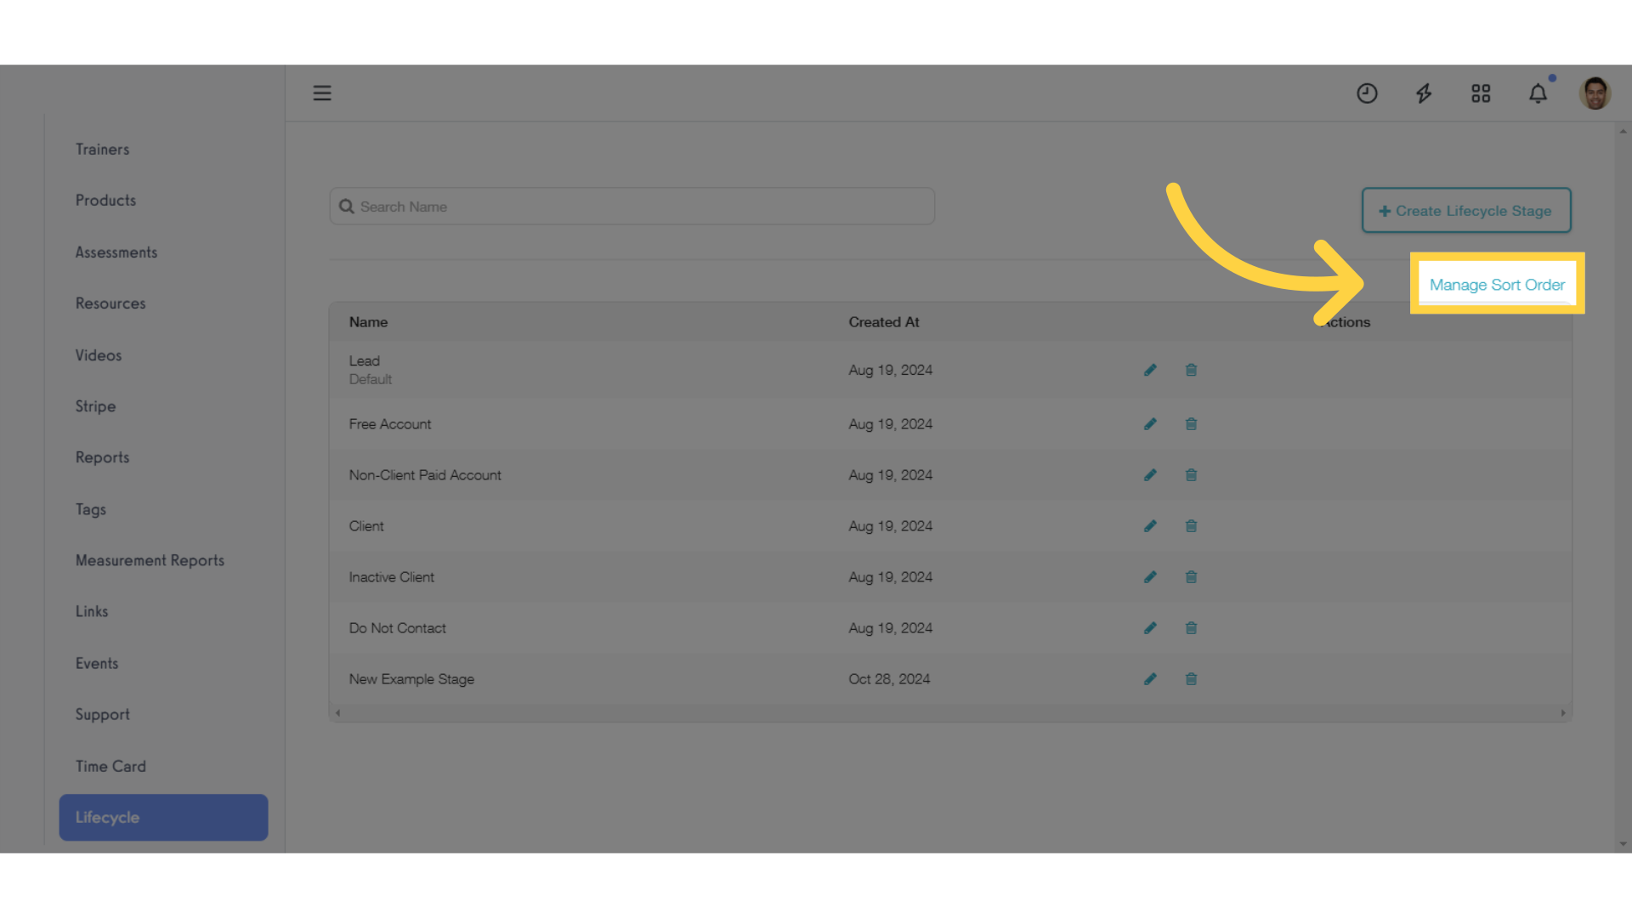Click the history clock icon in top bar
Viewport: 1632px width, 918px height.
pos(1366,92)
